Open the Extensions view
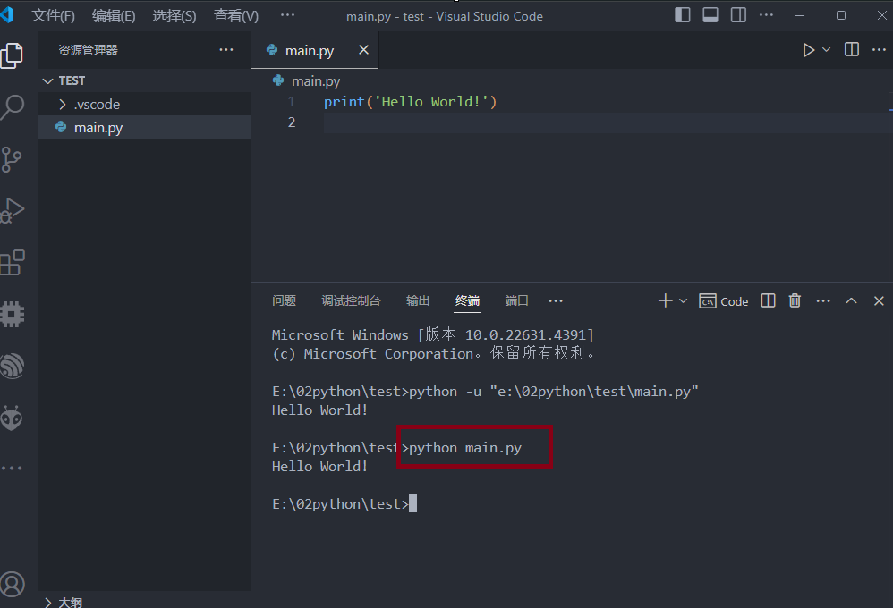This screenshot has height=608, width=893. (x=13, y=262)
